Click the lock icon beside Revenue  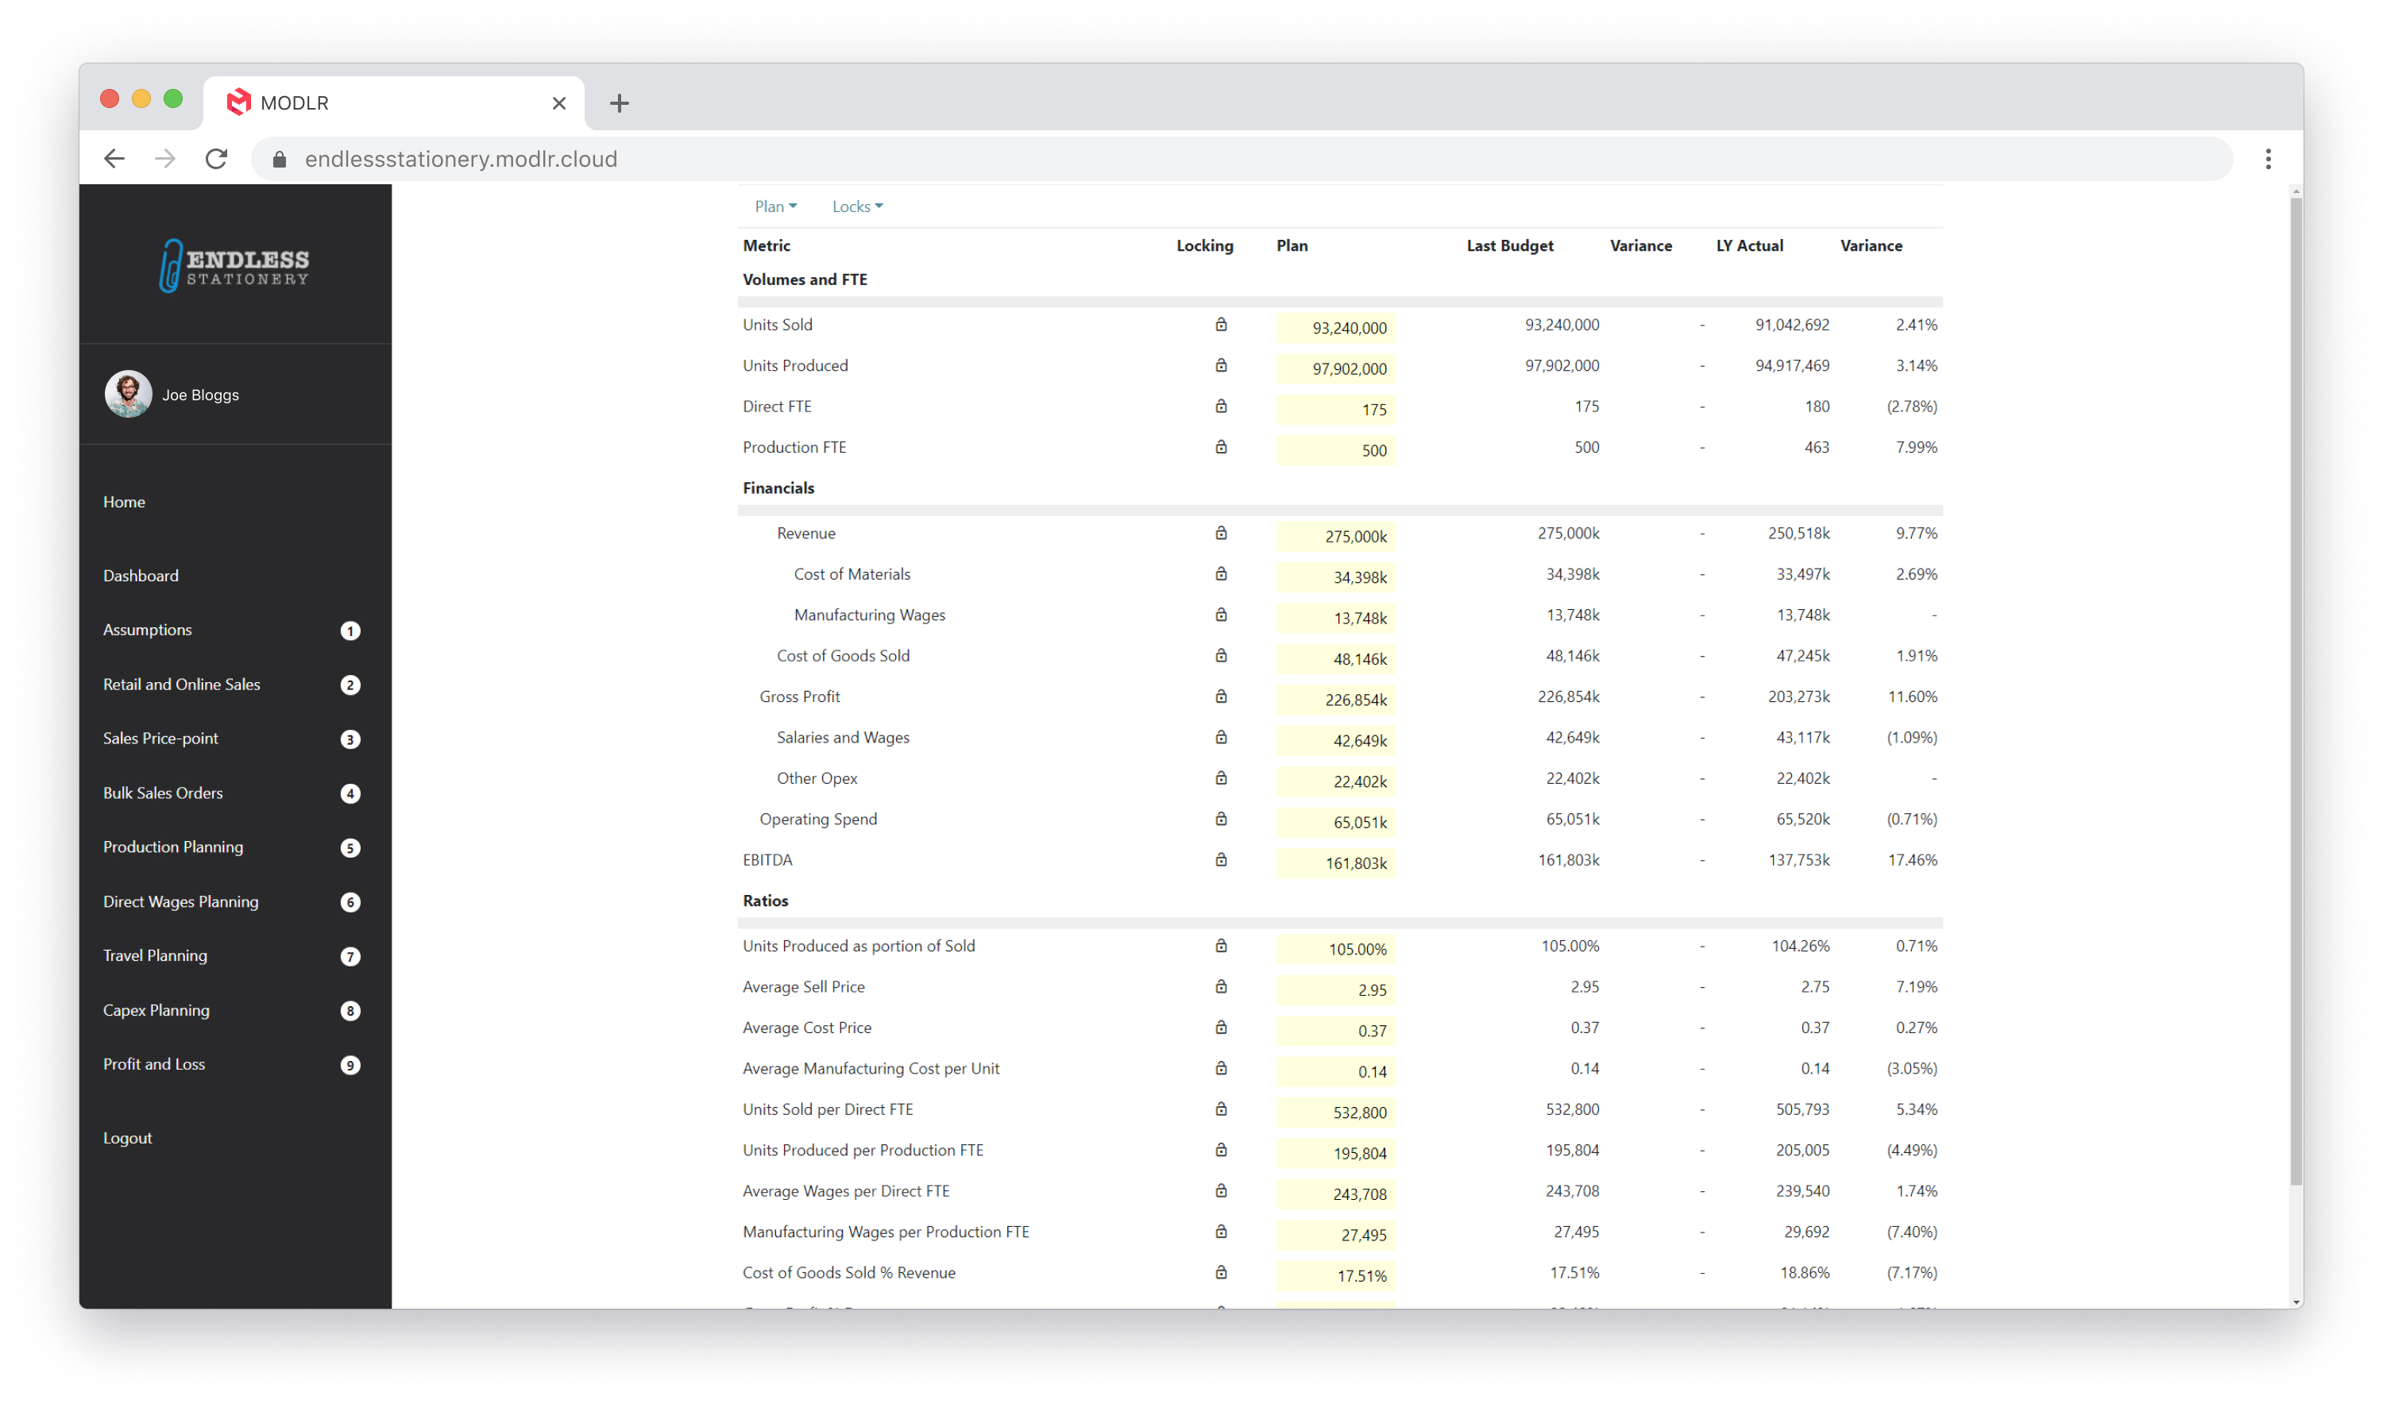(1221, 533)
